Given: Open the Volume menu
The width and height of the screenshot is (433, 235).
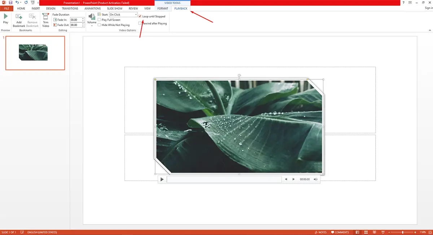Looking at the screenshot, I should pos(92,20).
